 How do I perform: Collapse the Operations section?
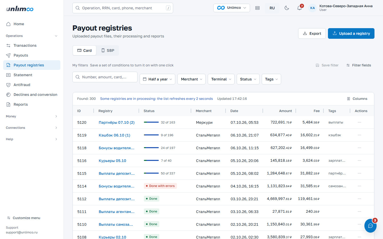point(32,36)
